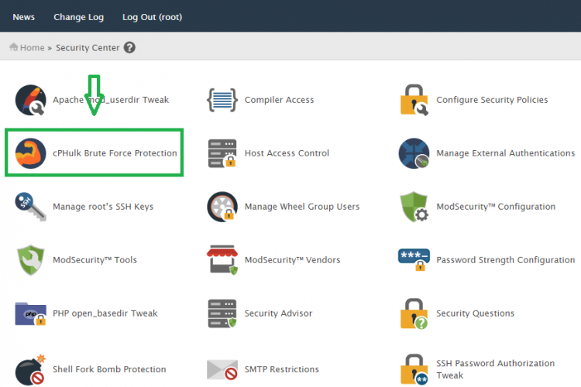
Task: Open News in the top bar
Action: [x=24, y=17]
